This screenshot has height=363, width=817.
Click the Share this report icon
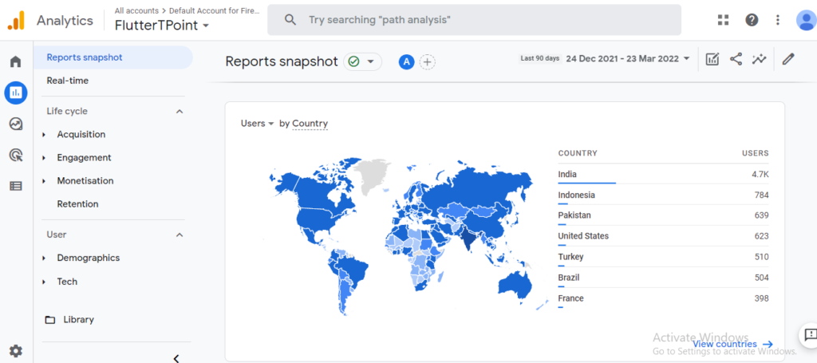pos(736,59)
